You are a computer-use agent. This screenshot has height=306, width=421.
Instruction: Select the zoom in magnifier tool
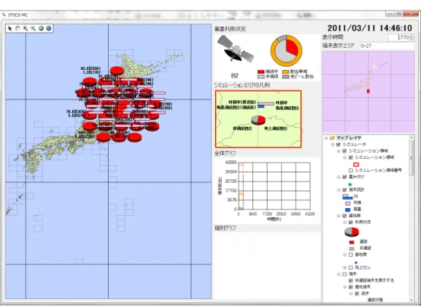coord(26,28)
